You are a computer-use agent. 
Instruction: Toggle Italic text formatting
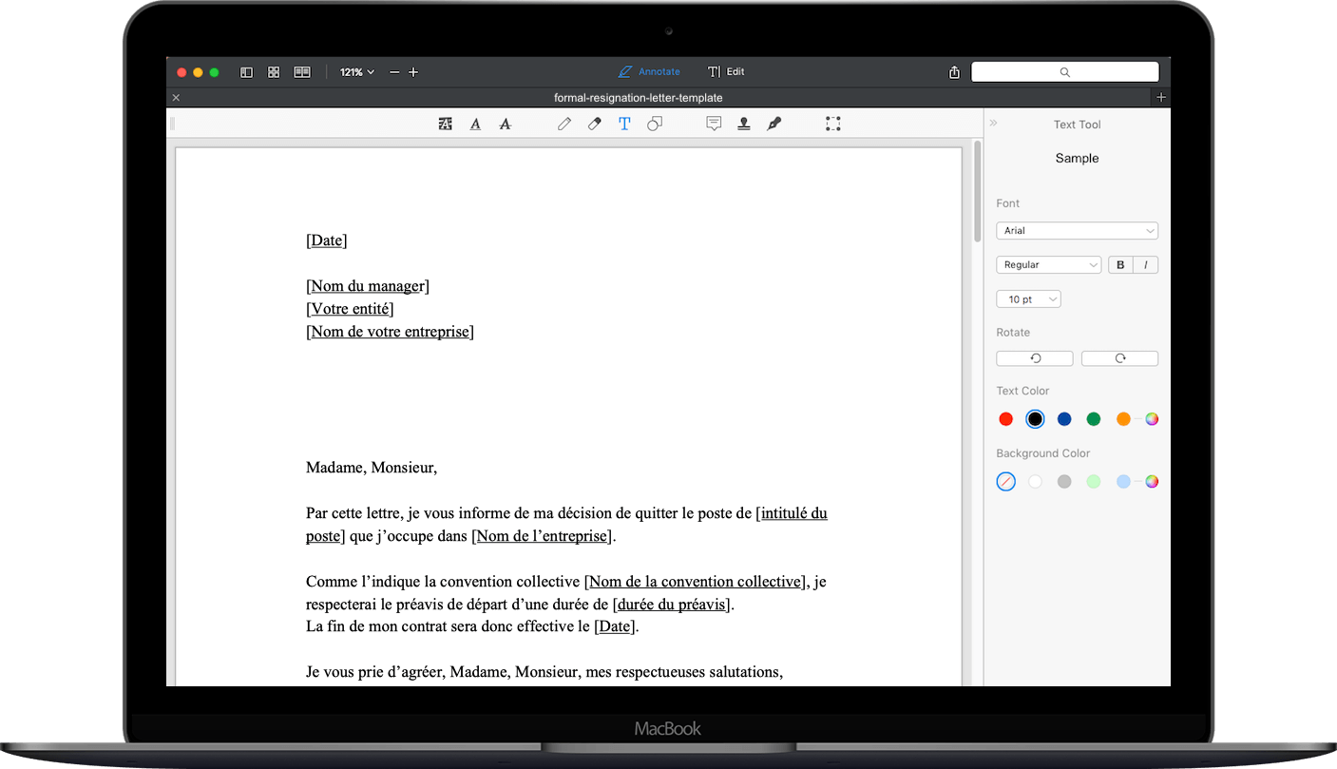(1146, 265)
